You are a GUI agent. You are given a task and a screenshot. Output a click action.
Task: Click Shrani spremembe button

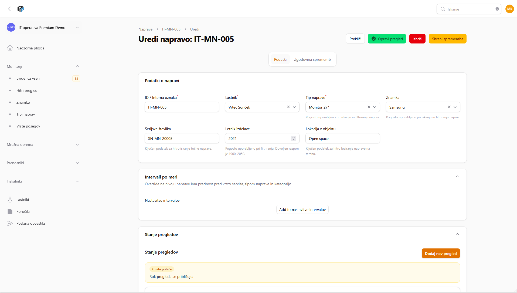tap(447, 39)
